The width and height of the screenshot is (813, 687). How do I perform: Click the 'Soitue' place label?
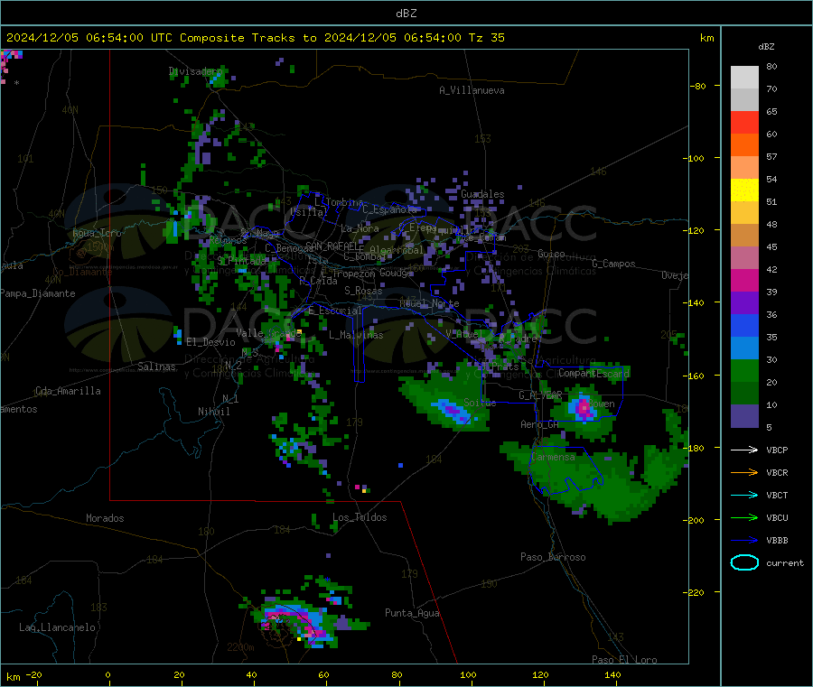[x=480, y=403]
